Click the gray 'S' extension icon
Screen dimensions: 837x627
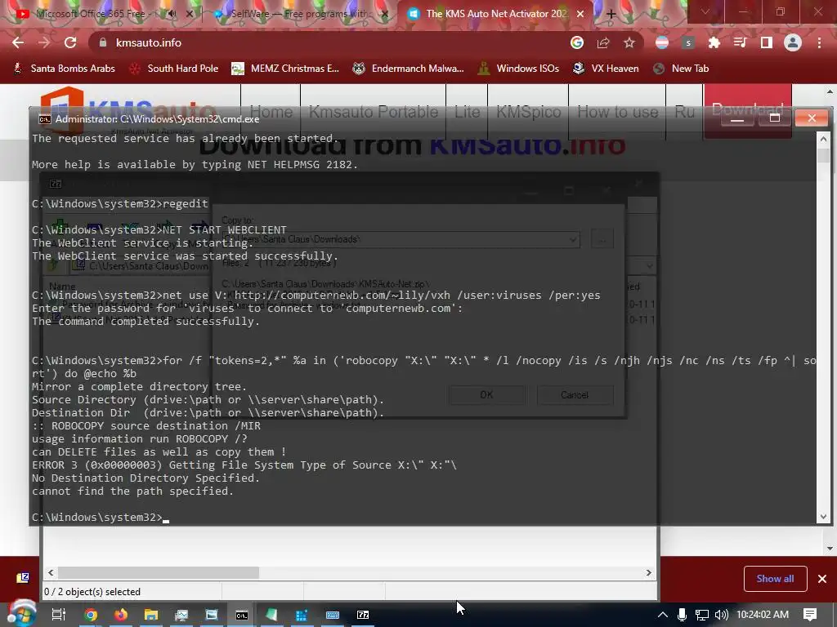pyautogui.click(x=688, y=42)
